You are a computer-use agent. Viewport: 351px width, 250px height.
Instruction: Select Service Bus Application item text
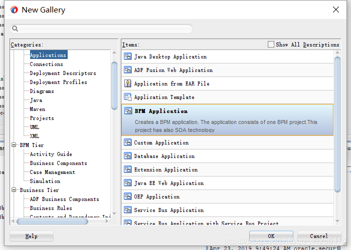169,210
